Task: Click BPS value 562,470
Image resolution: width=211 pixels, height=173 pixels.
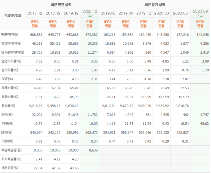Action: tap(91, 133)
